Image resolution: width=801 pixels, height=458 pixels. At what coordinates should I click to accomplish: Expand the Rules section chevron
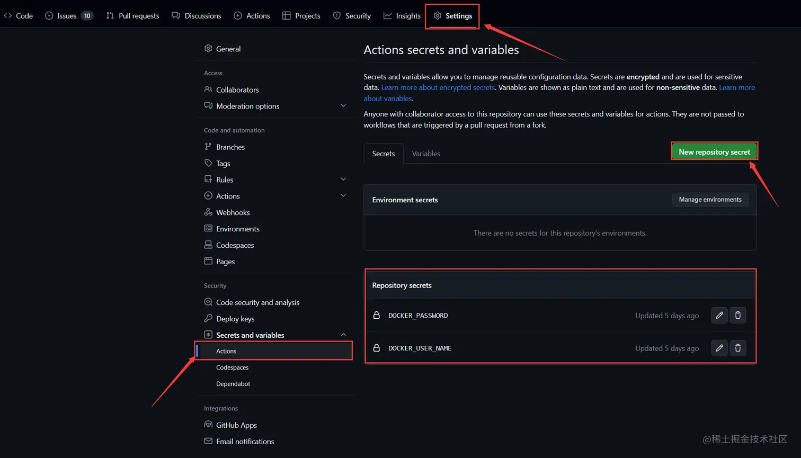coord(343,179)
